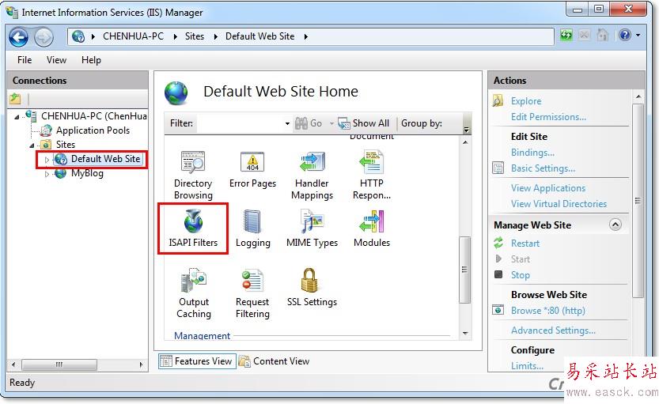659x404 pixels.
Task: Expand the Default Web Site node
Action: tap(47, 160)
